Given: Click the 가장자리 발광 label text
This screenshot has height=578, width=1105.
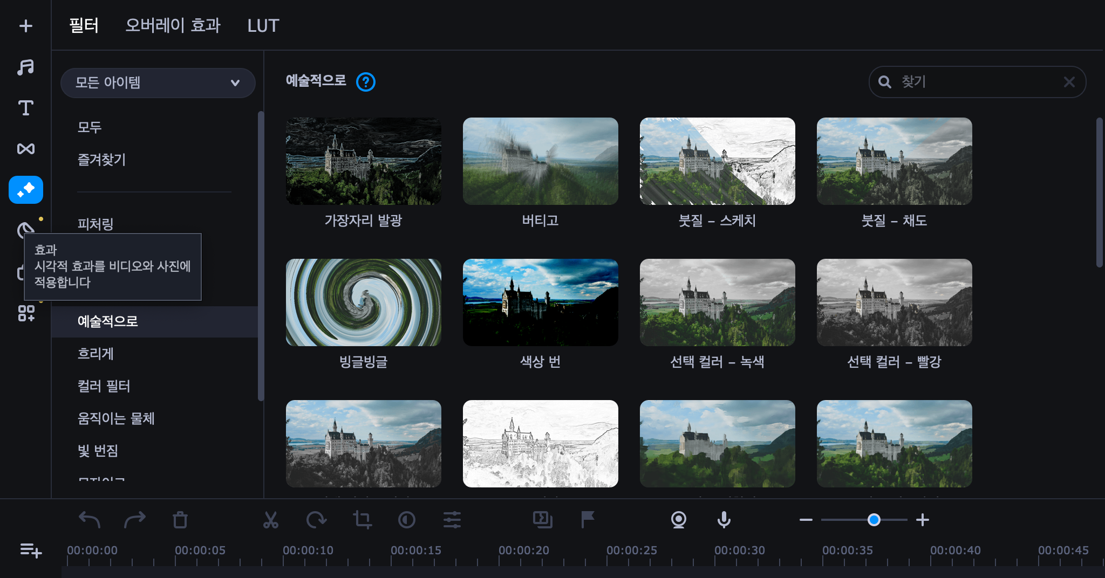Looking at the screenshot, I should [364, 221].
